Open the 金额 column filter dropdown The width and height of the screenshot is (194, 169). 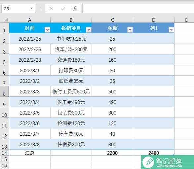coord(130,30)
